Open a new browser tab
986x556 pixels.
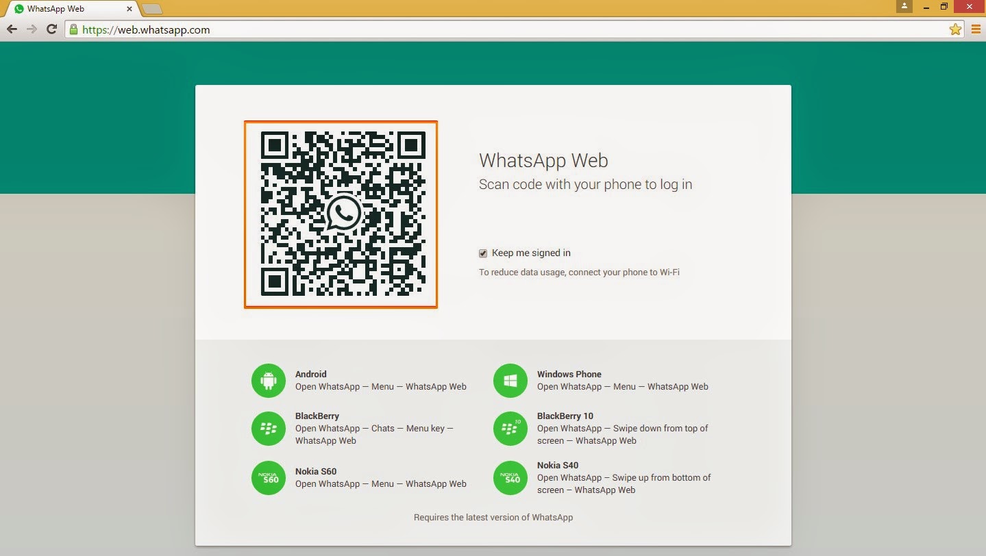[x=152, y=9]
